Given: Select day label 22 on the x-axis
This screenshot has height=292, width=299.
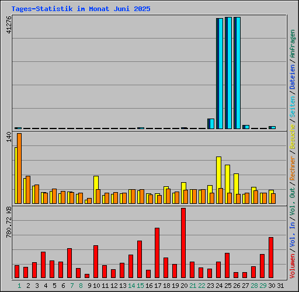Looking at the screenshot, I should 201,286.
